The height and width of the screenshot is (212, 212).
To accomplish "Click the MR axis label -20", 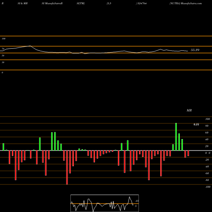I will [207, 160].
